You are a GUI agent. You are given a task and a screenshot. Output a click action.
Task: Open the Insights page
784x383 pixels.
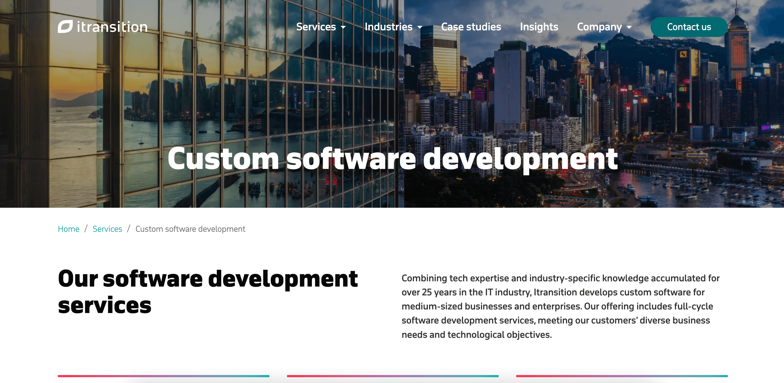click(539, 27)
